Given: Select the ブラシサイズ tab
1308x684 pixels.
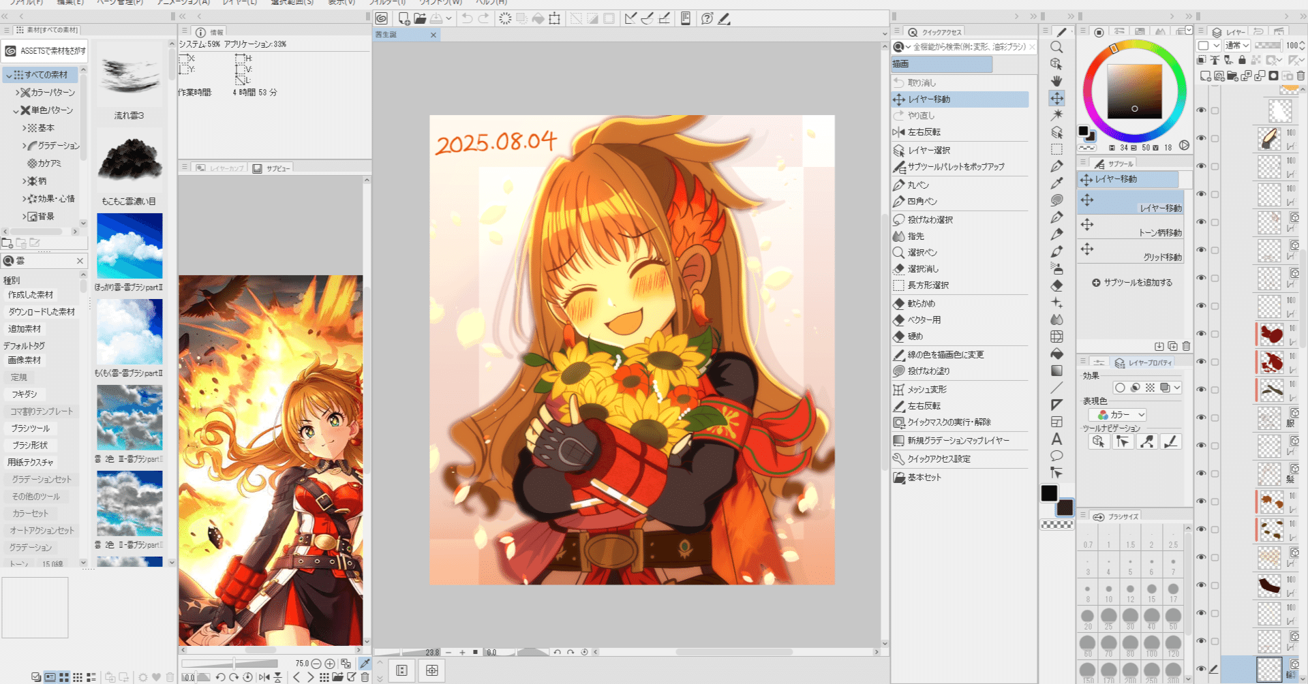Looking at the screenshot, I should [x=1116, y=517].
